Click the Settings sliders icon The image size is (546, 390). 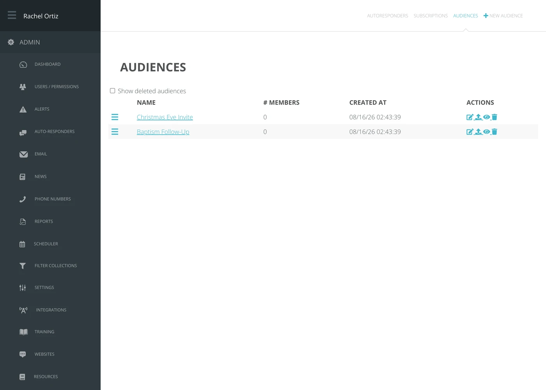(23, 288)
